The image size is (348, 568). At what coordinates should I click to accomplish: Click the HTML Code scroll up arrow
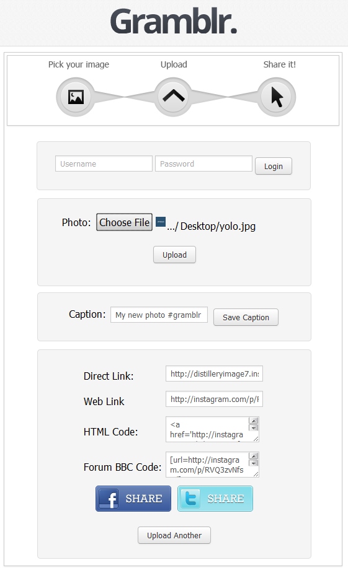(x=254, y=421)
